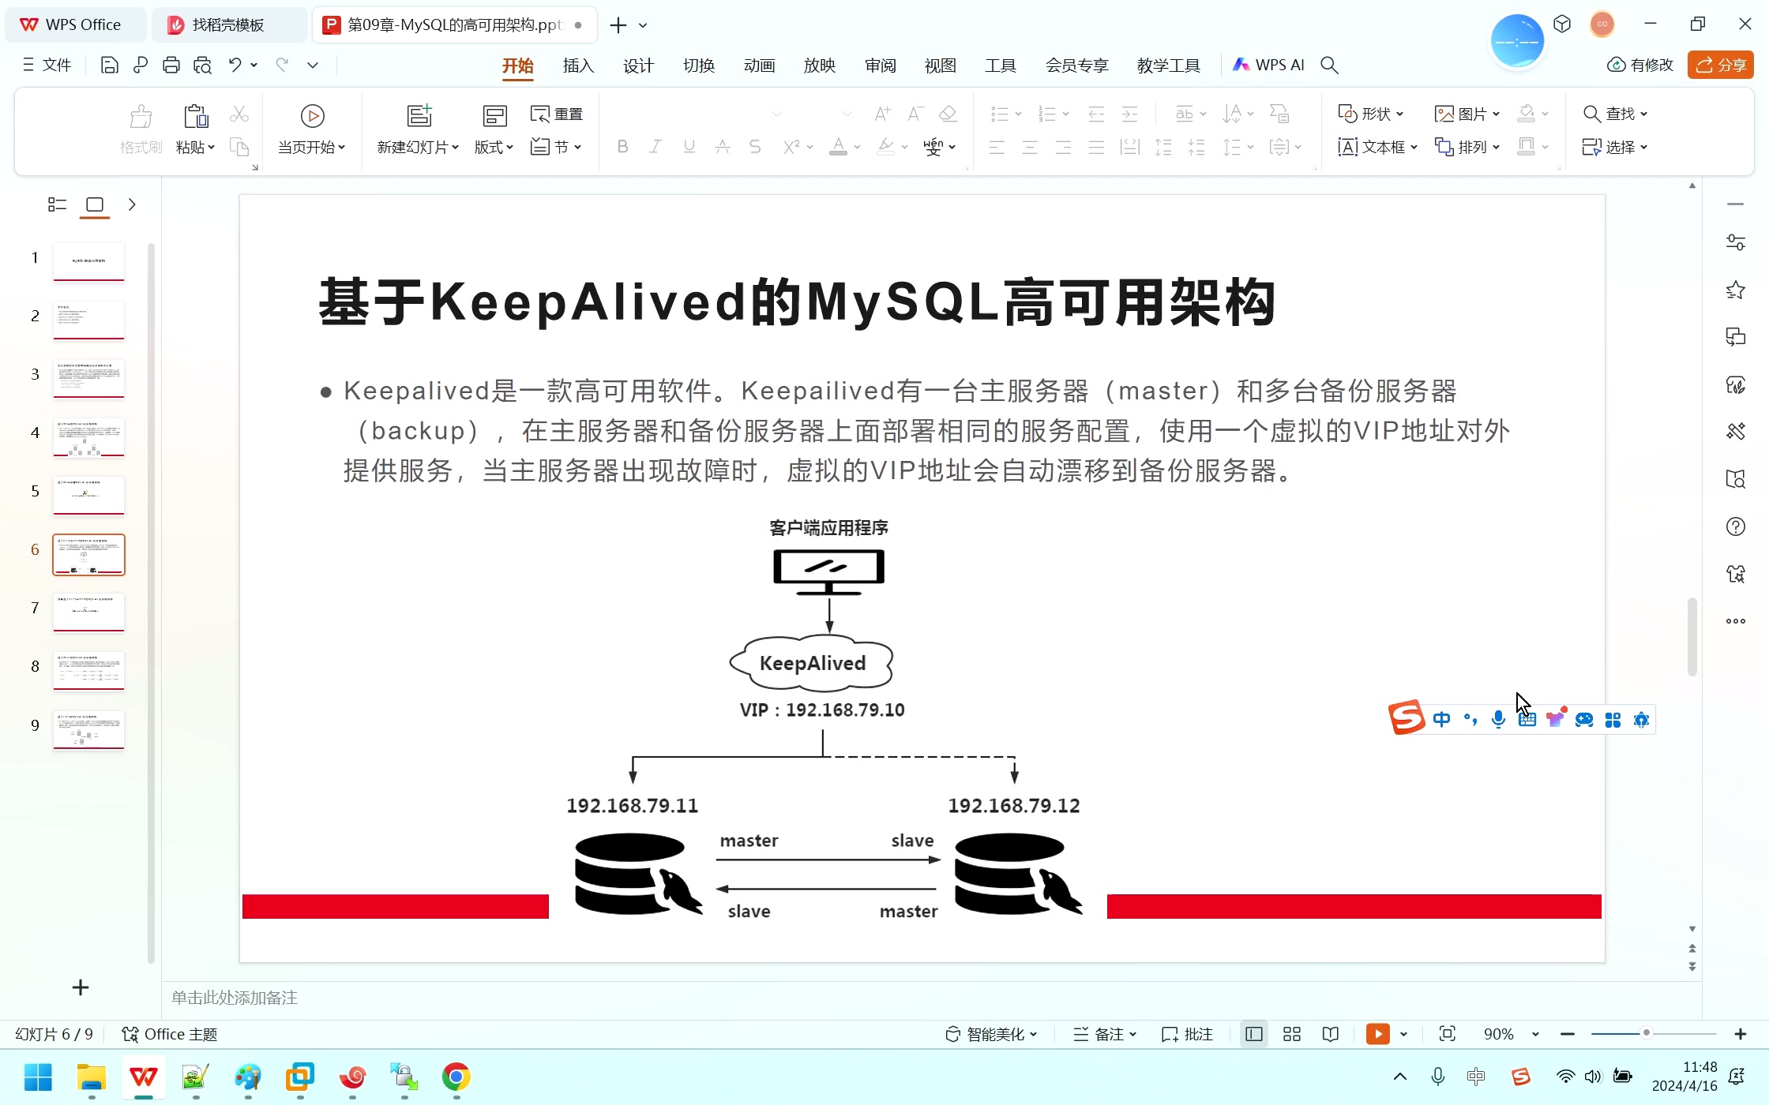The image size is (1769, 1105).
Task: Expand the zoom percentage dropdown
Action: (x=1535, y=1034)
